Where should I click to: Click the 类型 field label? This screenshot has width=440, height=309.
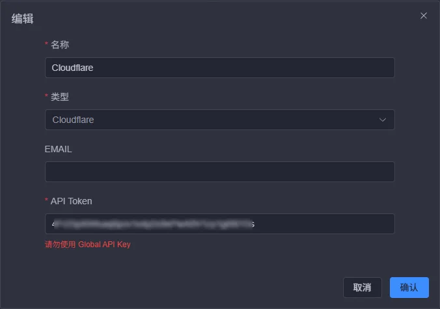[60, 97]
